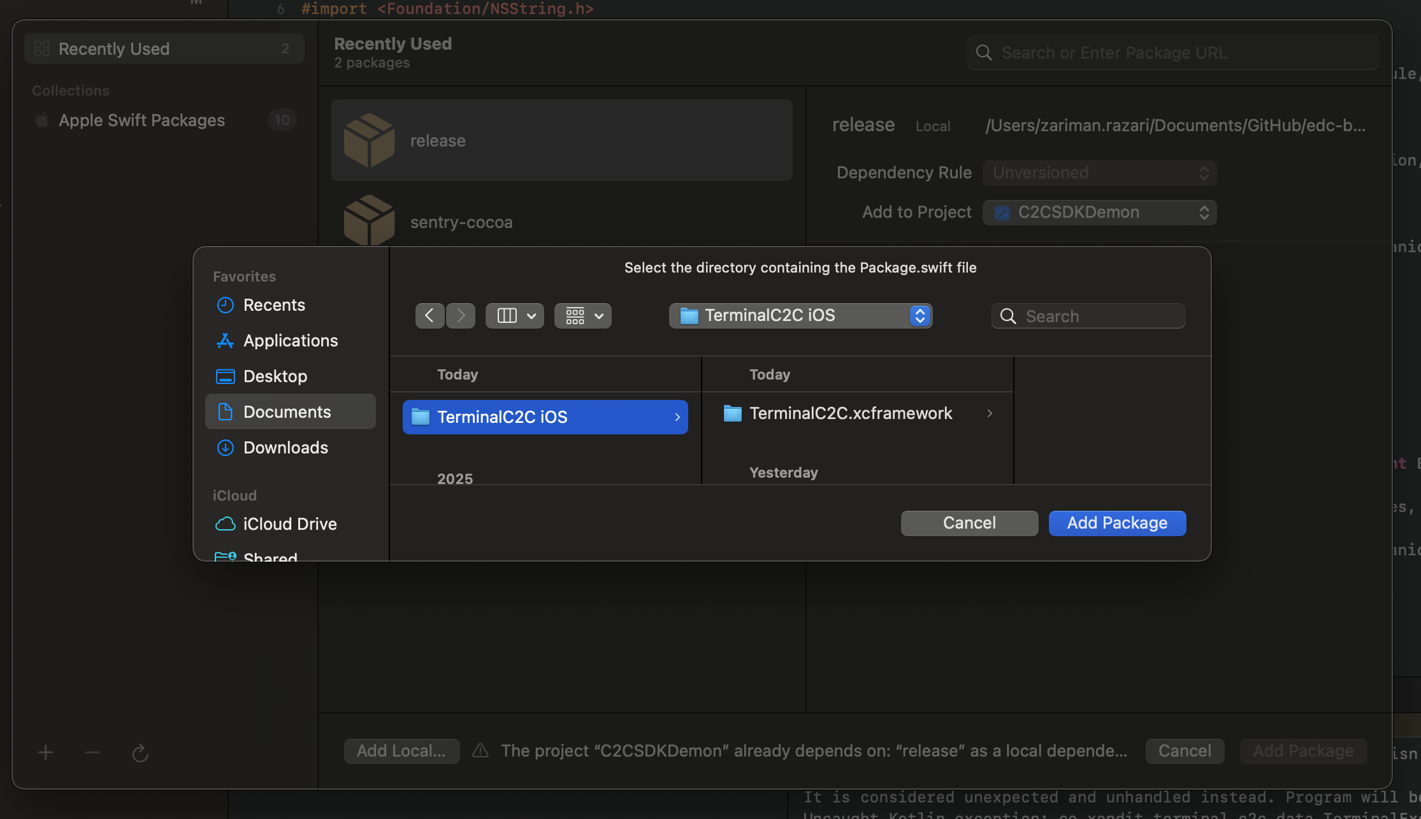Click the release package icon

pos(370,139)
